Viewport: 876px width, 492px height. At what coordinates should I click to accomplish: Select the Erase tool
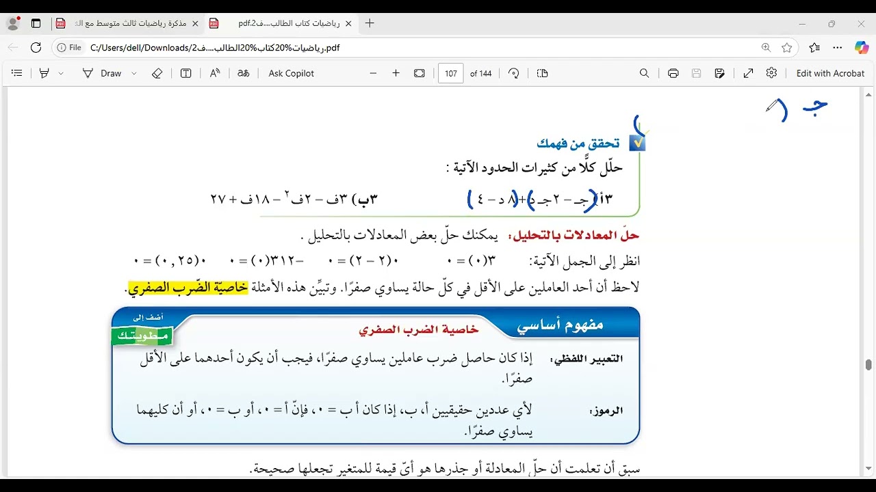point(157,73)
